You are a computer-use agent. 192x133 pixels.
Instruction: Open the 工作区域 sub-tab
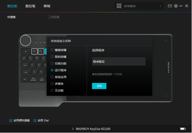(54, 17)
